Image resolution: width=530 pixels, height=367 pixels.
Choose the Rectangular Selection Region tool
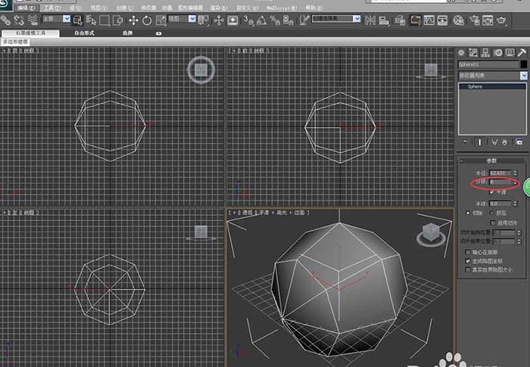tap(104, 20)
